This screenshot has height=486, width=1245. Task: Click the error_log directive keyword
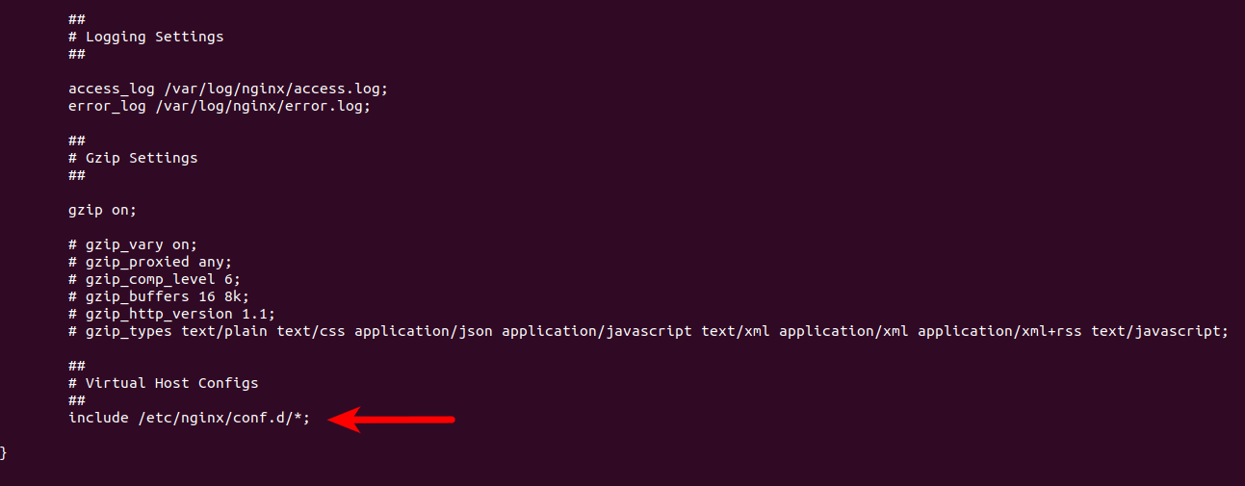107,106
